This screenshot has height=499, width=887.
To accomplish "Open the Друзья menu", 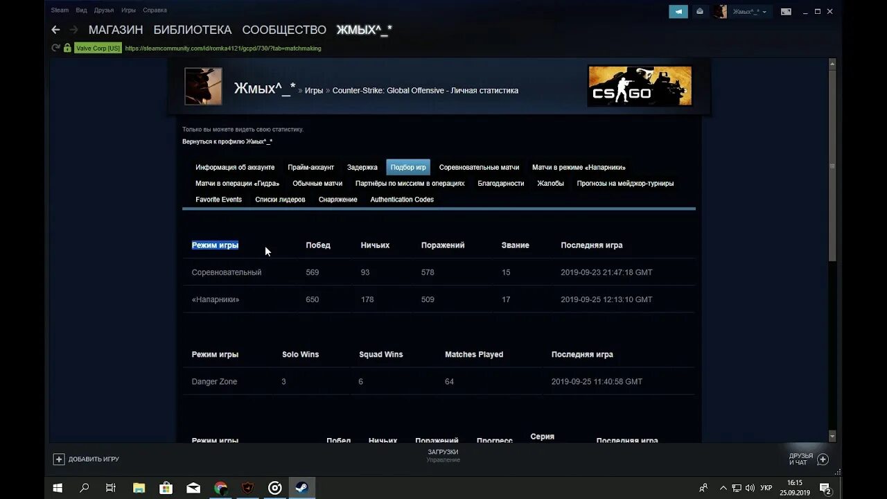I will 104,10.
